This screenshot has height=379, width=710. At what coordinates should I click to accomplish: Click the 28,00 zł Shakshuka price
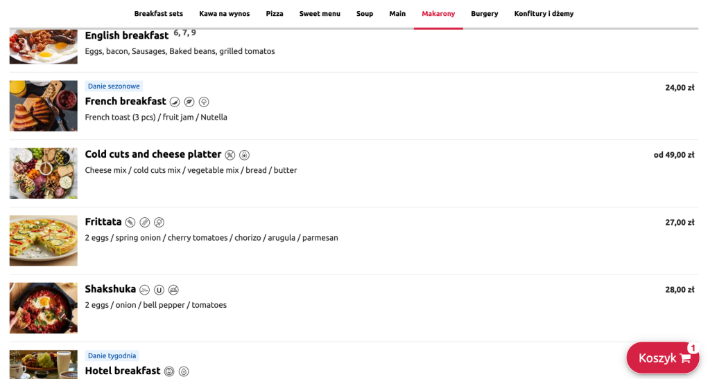(679, 290)
